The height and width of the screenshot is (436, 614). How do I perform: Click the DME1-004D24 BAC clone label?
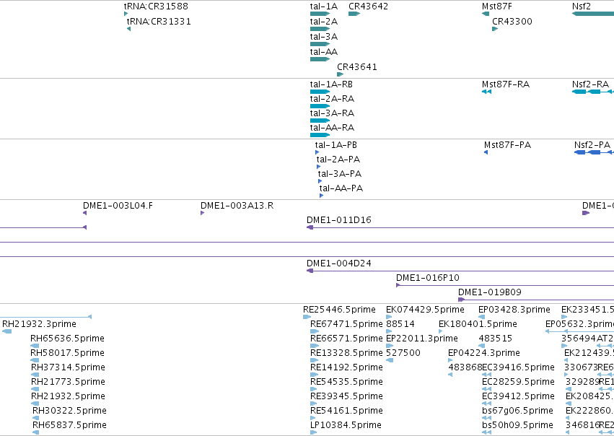(339, 263)
